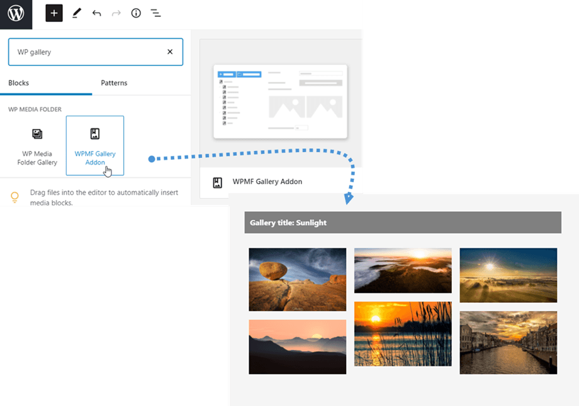Clear the block search with X
The width and height of the screenshot is (579, 406).
pos(170,52)
